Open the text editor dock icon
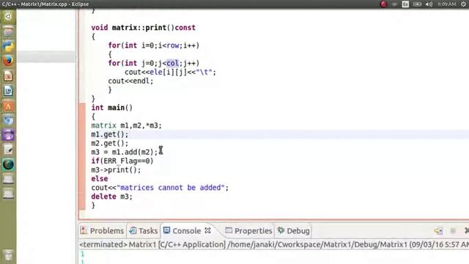Image resolution: width=469 pixels, height=264 pixels. [8, 150]
